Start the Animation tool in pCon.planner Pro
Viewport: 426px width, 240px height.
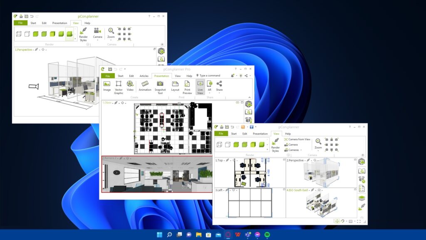pyautogui.click(x=145, y=86)
